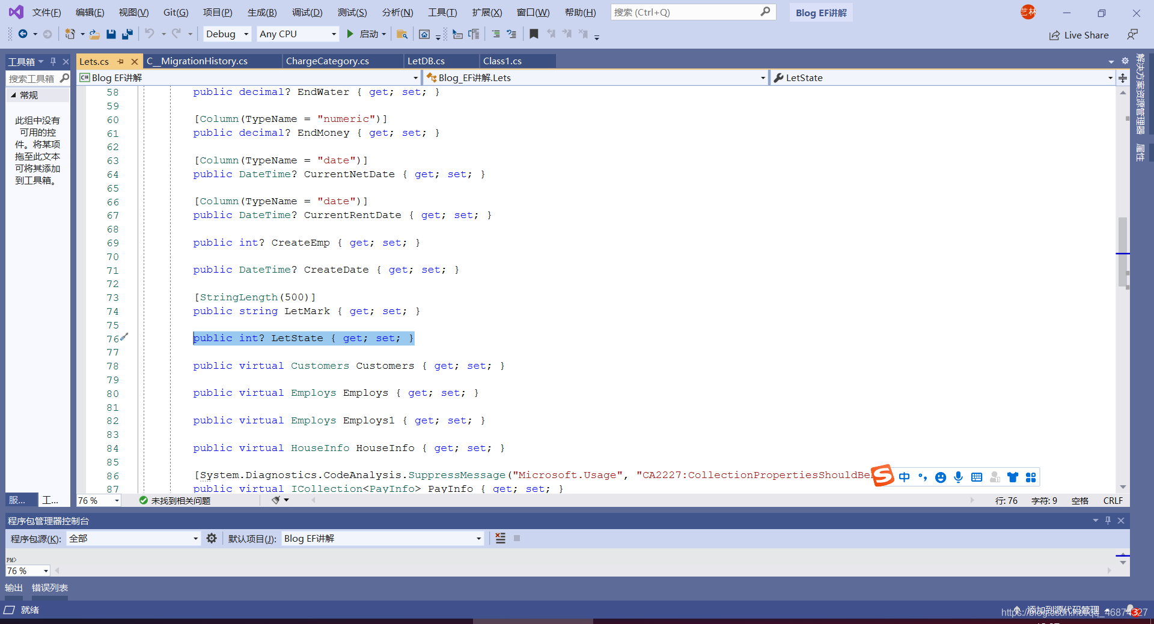The image size is (1154, 624).
Task: Click the Sogou toolbox grid icon
Action: (1031, 477)
